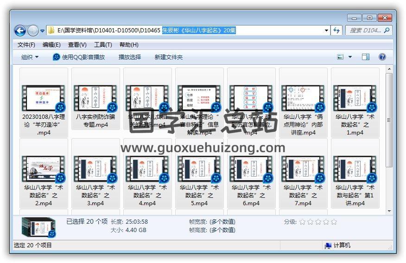Select 华山八字学“术数起名”之1.mp4 icon
Screen dimensions: 406x263
(355, 98)
